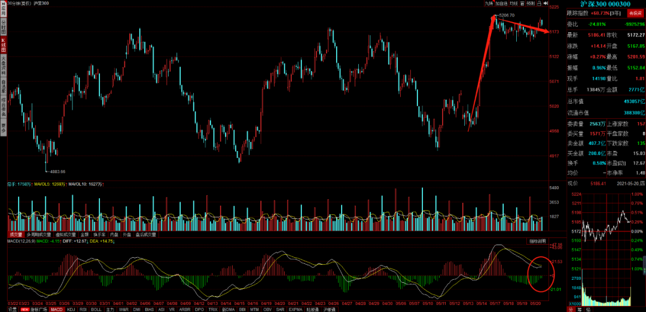This screenshot has width=646, height=312.
Task: Switch to the RSI indicator
Action: [83, 309]
